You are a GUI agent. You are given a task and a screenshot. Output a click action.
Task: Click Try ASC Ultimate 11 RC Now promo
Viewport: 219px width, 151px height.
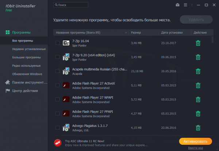(85, 141)
